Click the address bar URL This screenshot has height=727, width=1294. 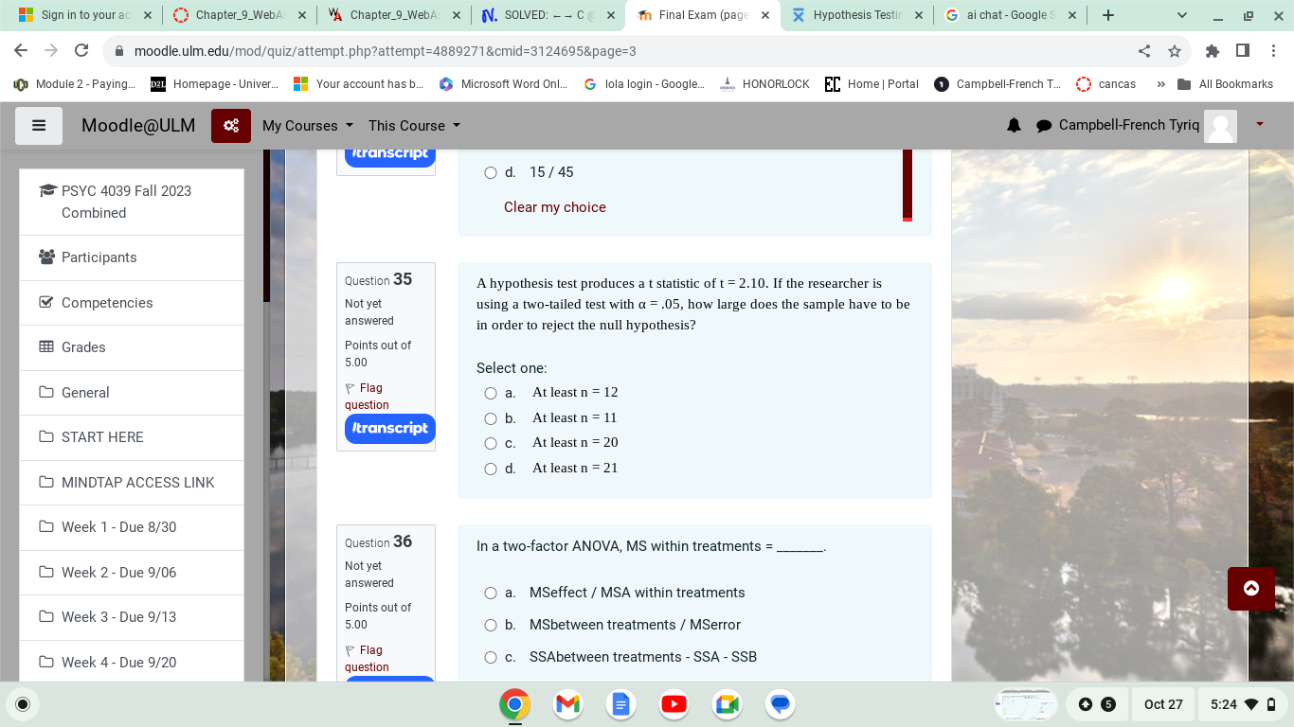click(385, 51)
